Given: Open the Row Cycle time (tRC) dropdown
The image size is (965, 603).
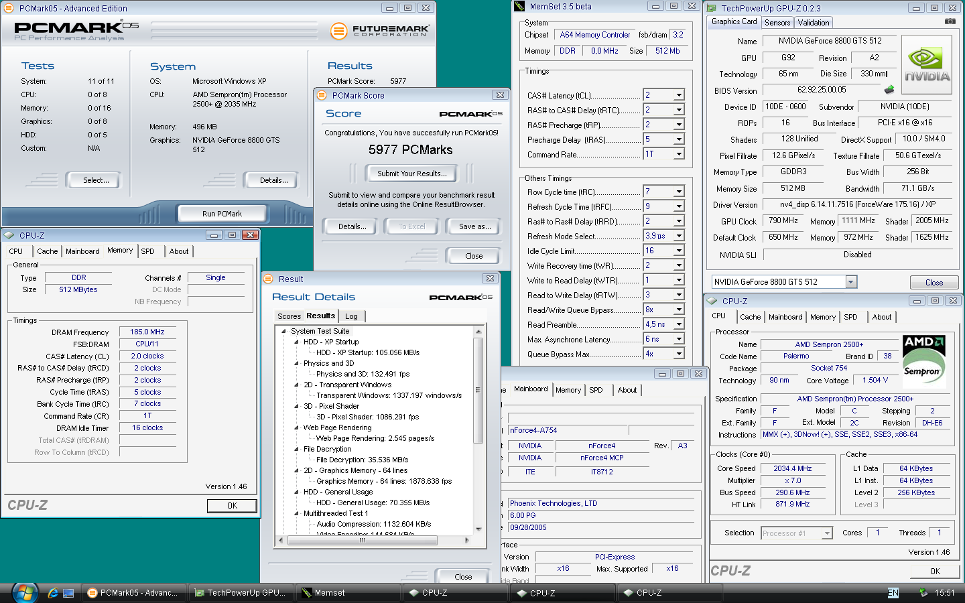Looking at the screenshot, I should [678, 192].
